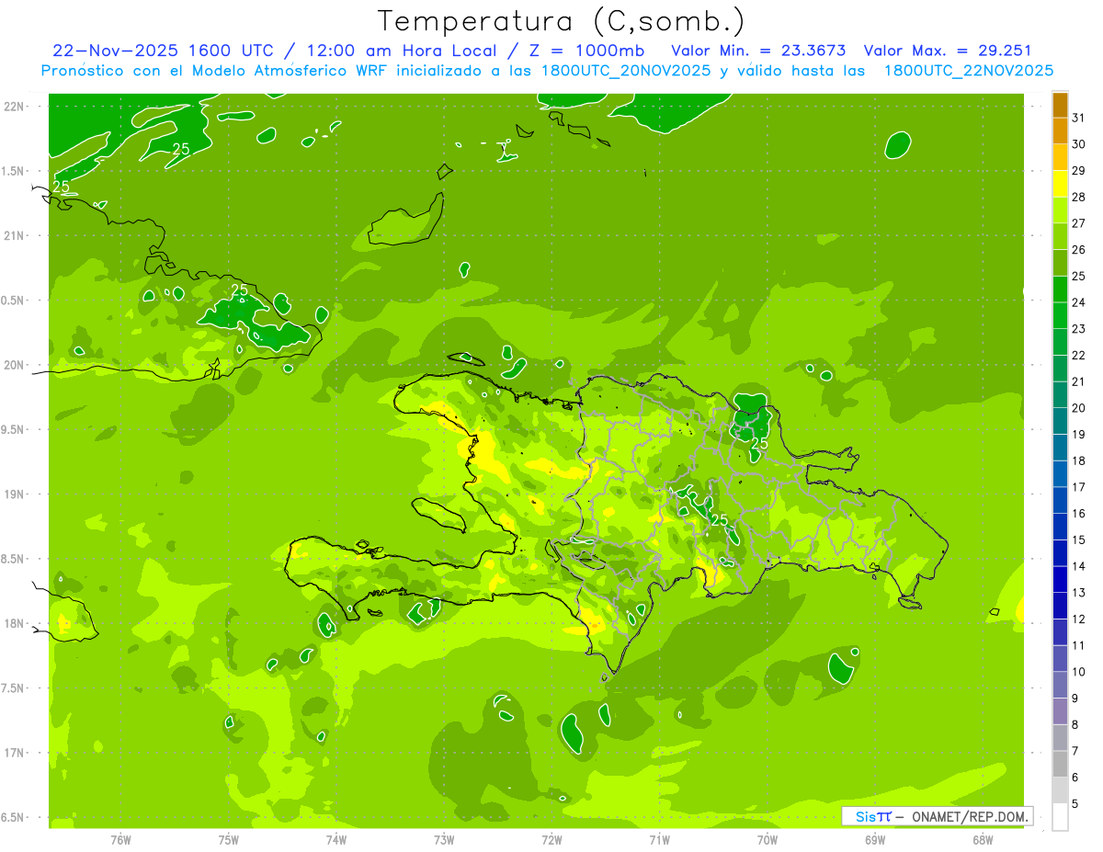Viewport: 1103px width, 852px height.
Task: Click the "74W" longitude label
Action: coord(336,840)
